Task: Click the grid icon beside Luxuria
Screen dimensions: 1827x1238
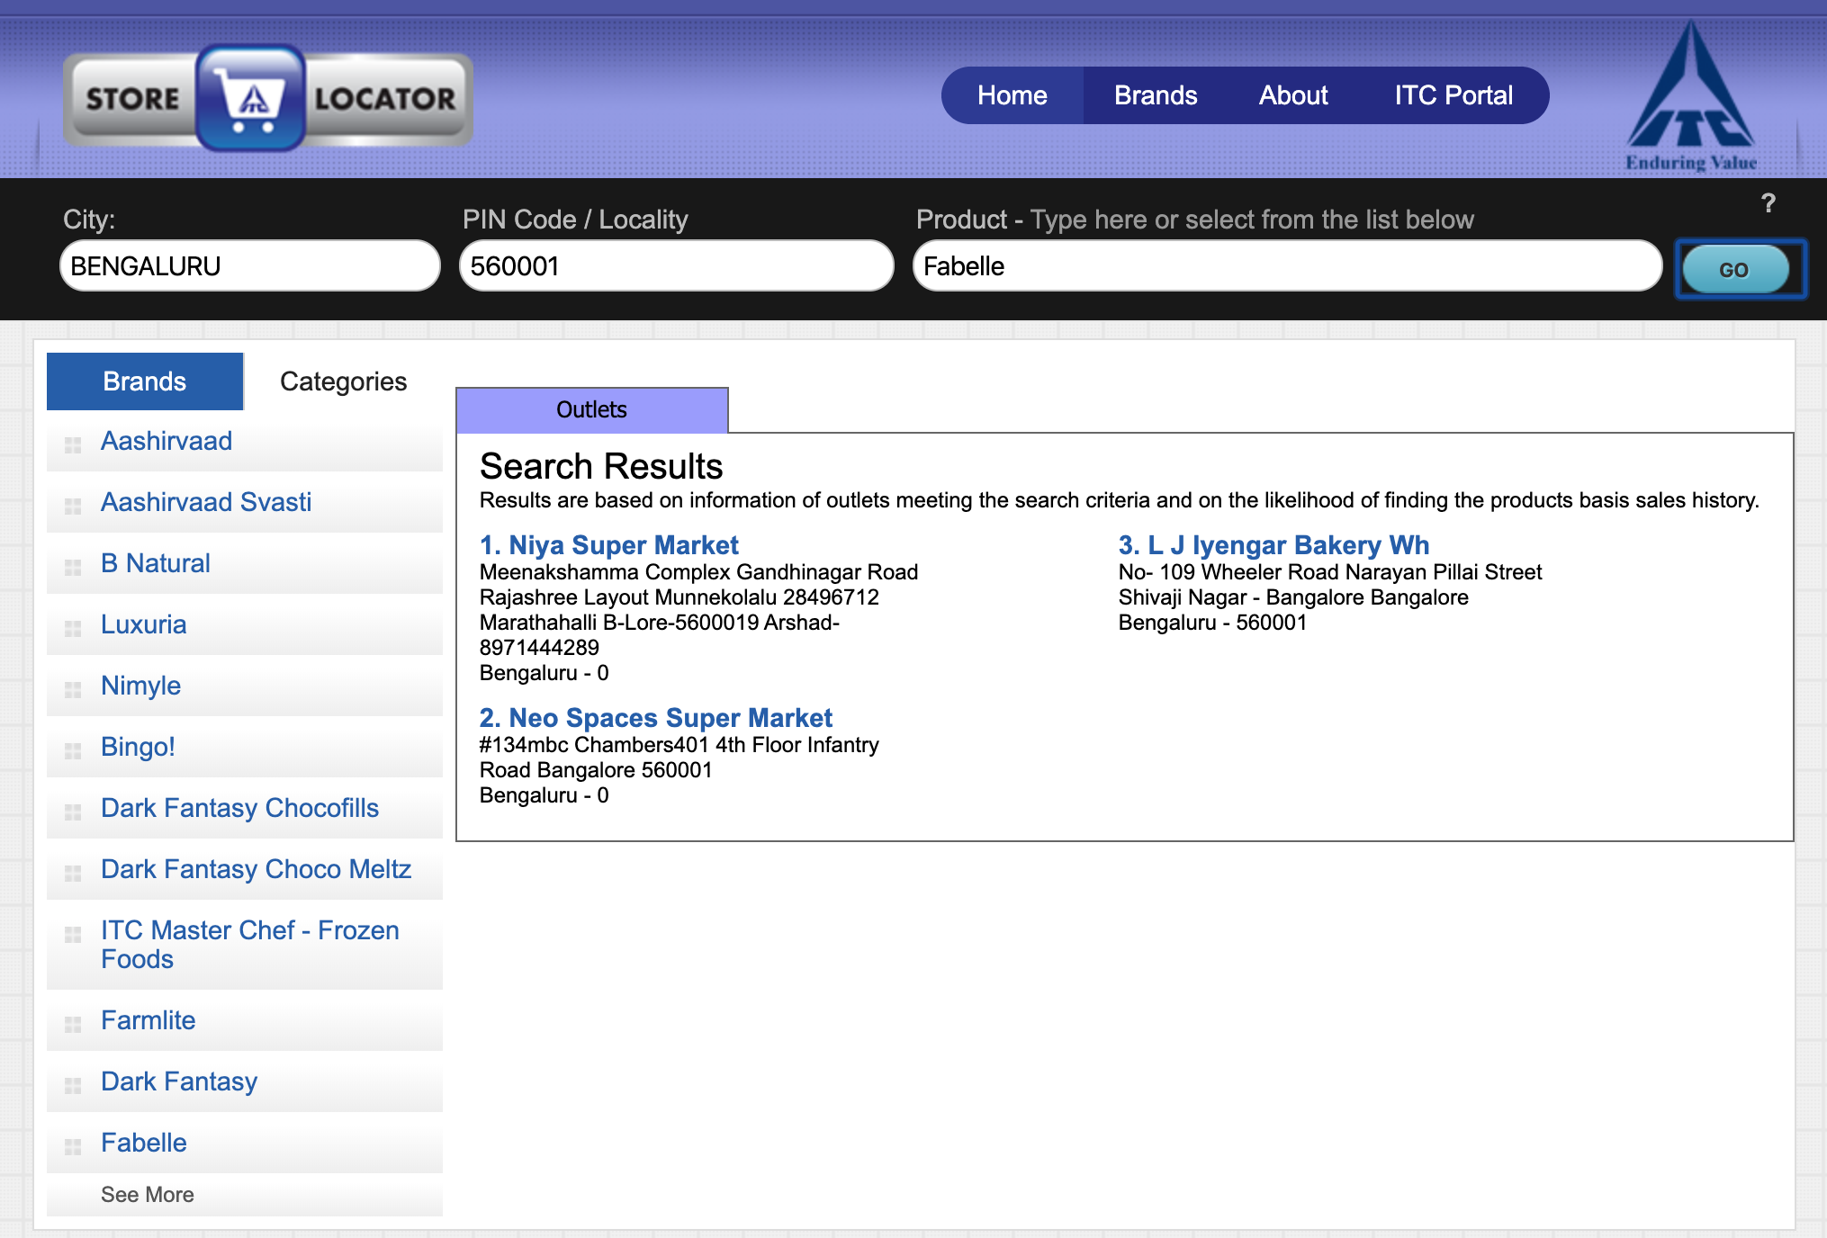Action: 73,628
